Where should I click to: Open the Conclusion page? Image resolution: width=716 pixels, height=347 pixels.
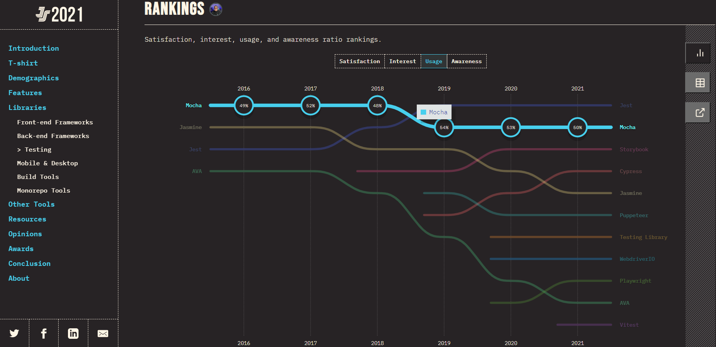coord(29,264)
